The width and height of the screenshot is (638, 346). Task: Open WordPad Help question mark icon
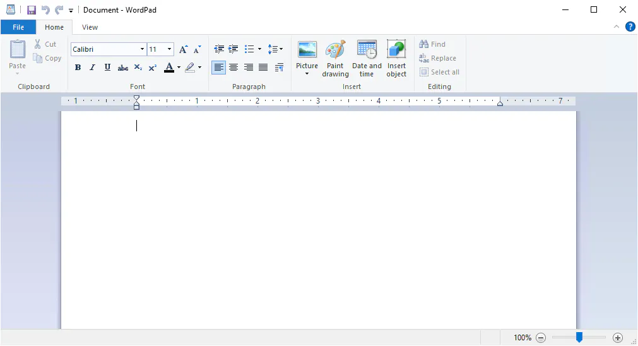tap(630, 27)
